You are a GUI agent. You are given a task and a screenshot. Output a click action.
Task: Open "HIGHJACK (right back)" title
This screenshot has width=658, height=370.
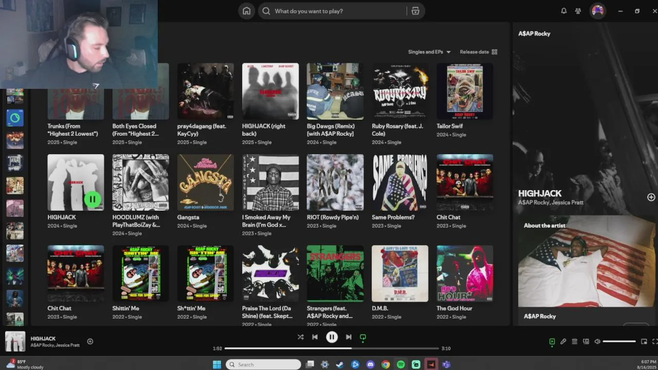point(264,129)
